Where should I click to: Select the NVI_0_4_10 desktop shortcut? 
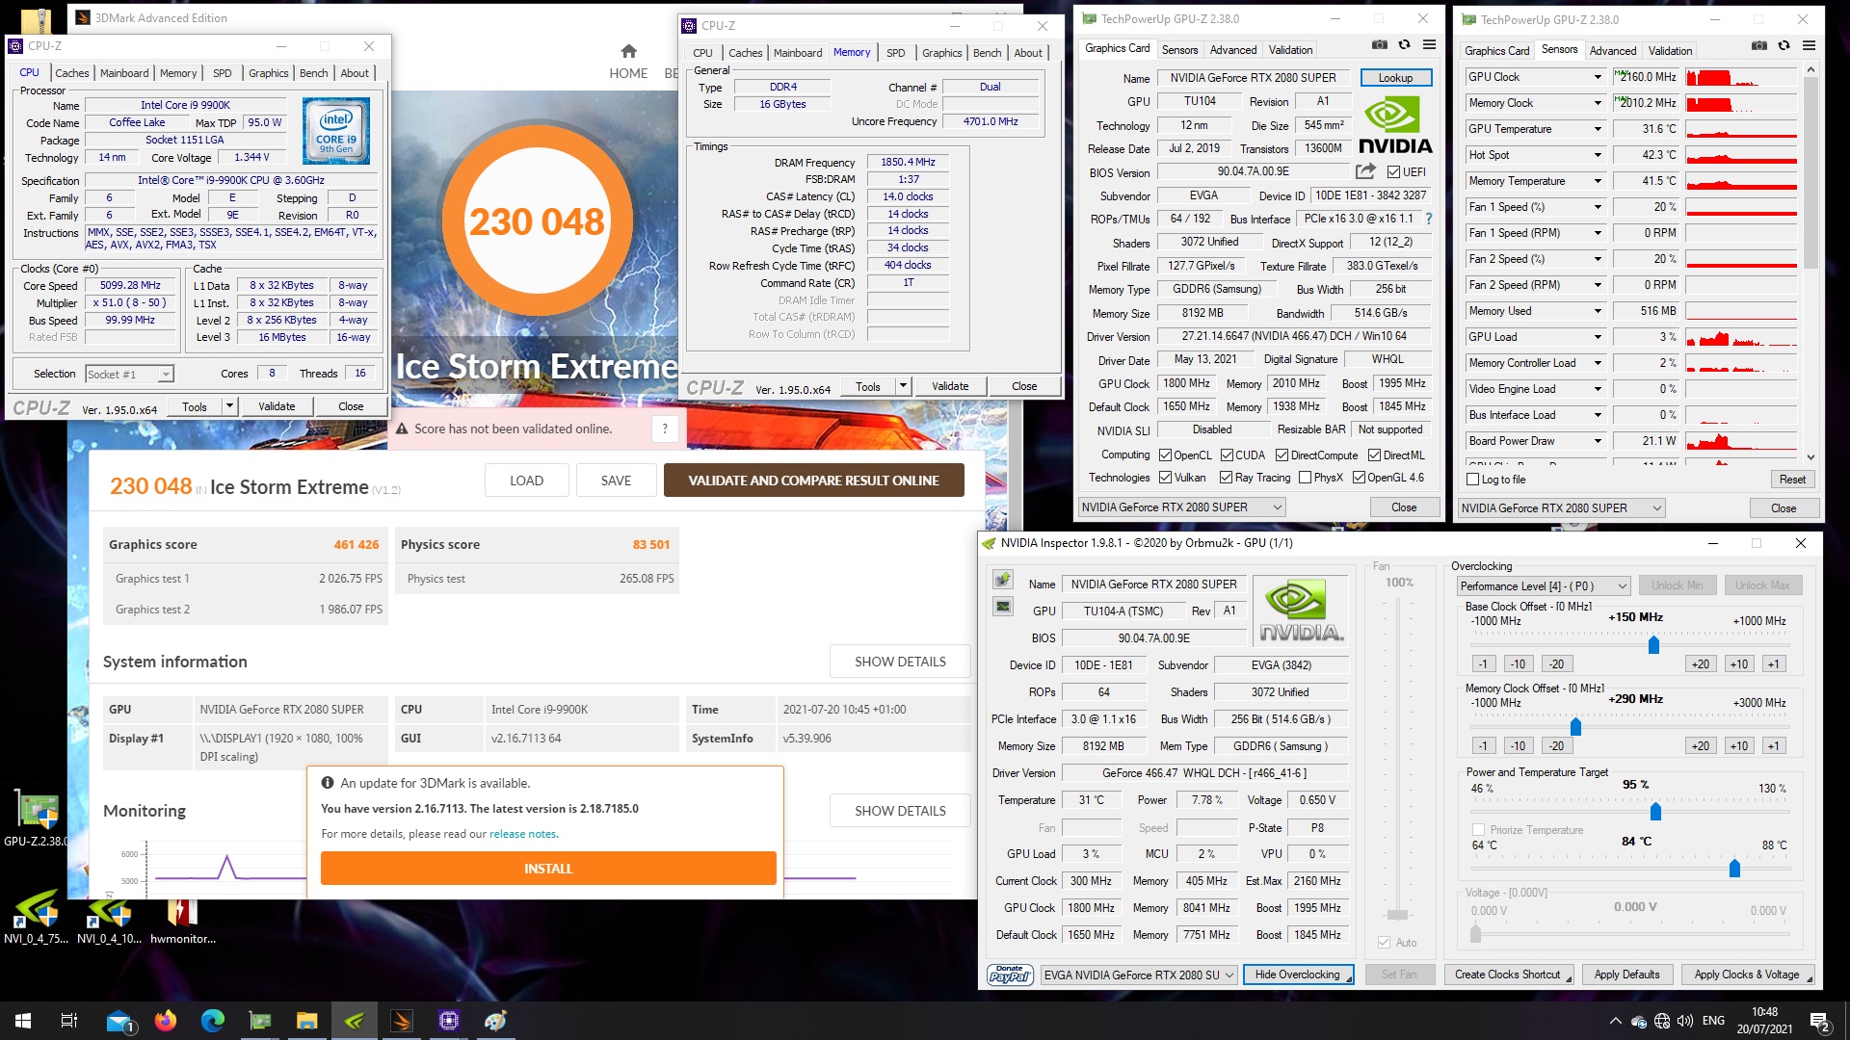(109, 917)
